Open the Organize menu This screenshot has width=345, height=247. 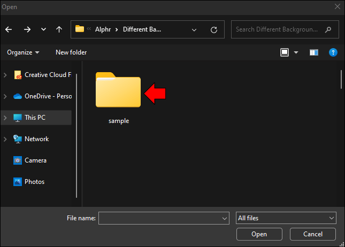point(23,52)
